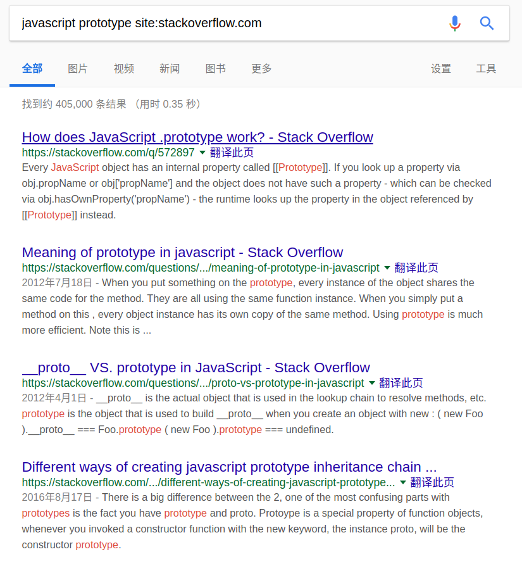Click the date 2012年4月1日 in the snippet
This screenshot has width=522, height=566.
(x=54, y=398)
